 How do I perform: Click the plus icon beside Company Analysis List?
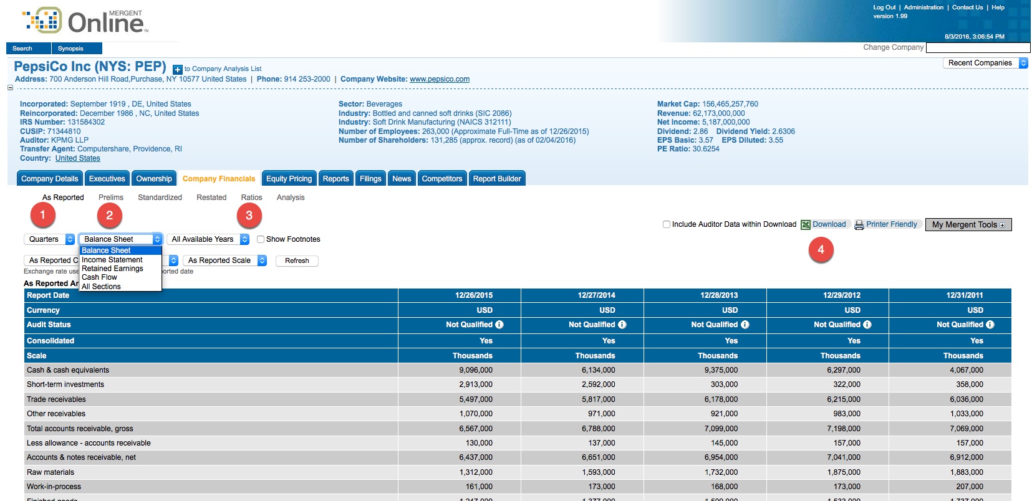tap(178, 70)
